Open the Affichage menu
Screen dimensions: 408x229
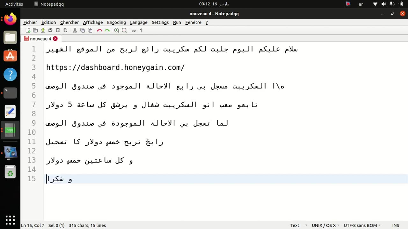pyautogui.click(x=93, y=22)
